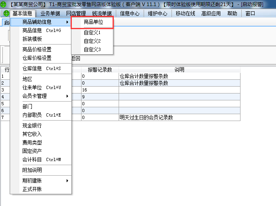
Task: Open the 业务单据 menu
Action: tap(50, 13)
